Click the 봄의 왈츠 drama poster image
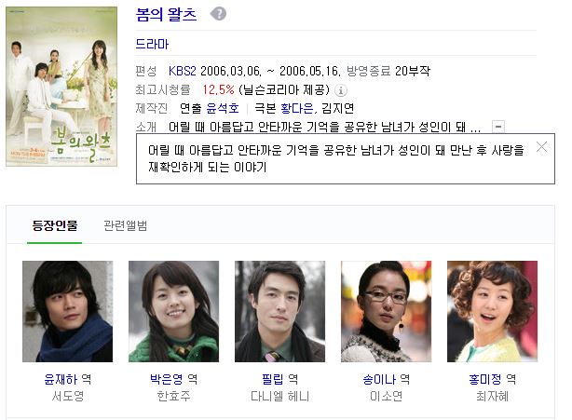The image size is (572, 420). pos(61,87)
